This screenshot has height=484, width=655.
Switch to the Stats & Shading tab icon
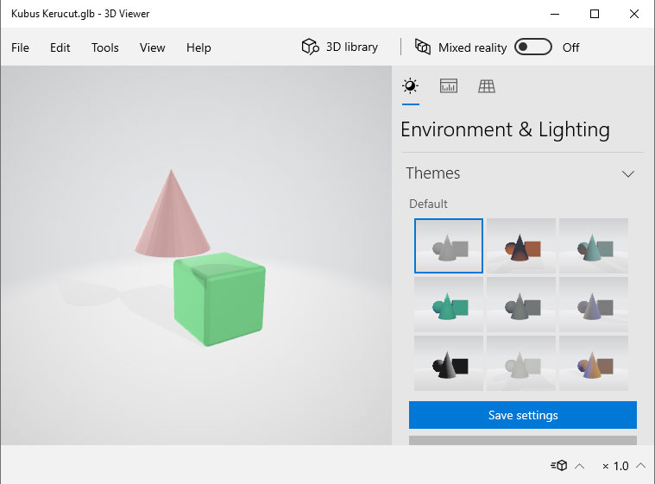coord(449,86)
